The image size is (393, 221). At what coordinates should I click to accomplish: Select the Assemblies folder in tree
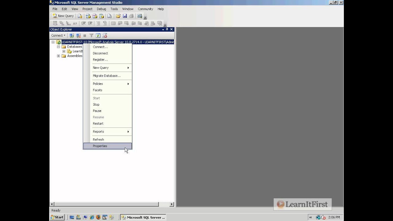[x=75, y=56]
